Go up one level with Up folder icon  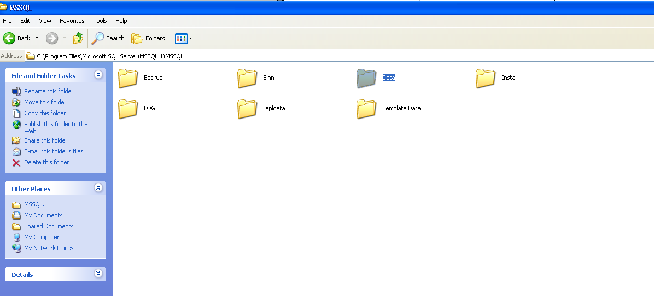pos(78,38)
